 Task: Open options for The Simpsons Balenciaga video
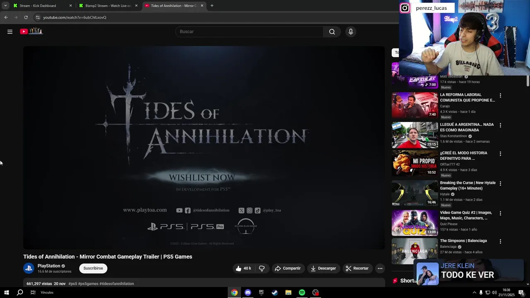[x=500, y=241]
